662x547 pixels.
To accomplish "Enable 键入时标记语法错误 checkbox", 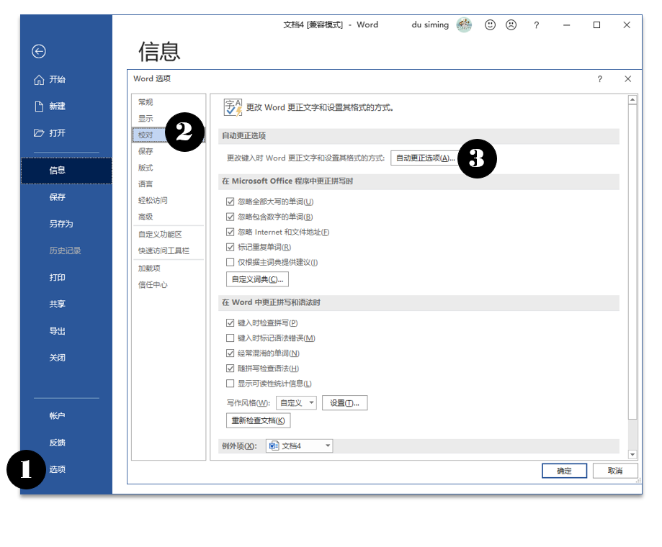I will coord(230,338).
